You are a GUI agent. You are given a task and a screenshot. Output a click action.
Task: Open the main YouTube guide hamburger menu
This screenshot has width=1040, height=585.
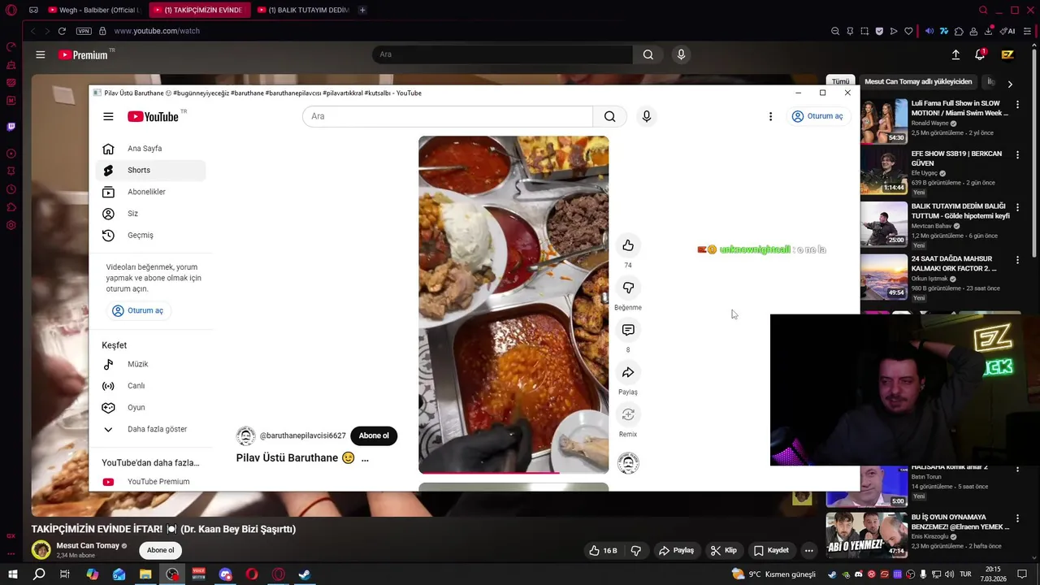click(40, 54)
